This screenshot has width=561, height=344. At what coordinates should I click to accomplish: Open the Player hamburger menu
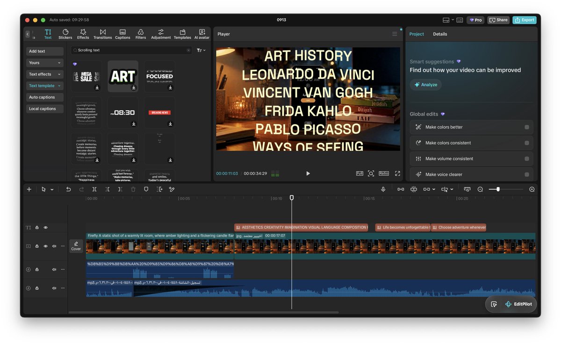395,34
